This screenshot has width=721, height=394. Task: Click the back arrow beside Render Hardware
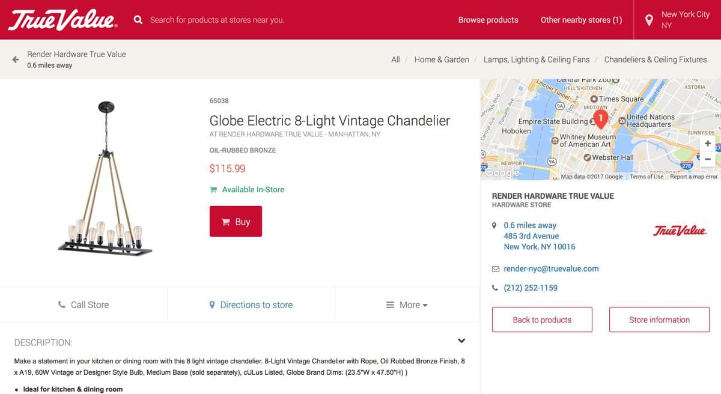tap(16, 59)
